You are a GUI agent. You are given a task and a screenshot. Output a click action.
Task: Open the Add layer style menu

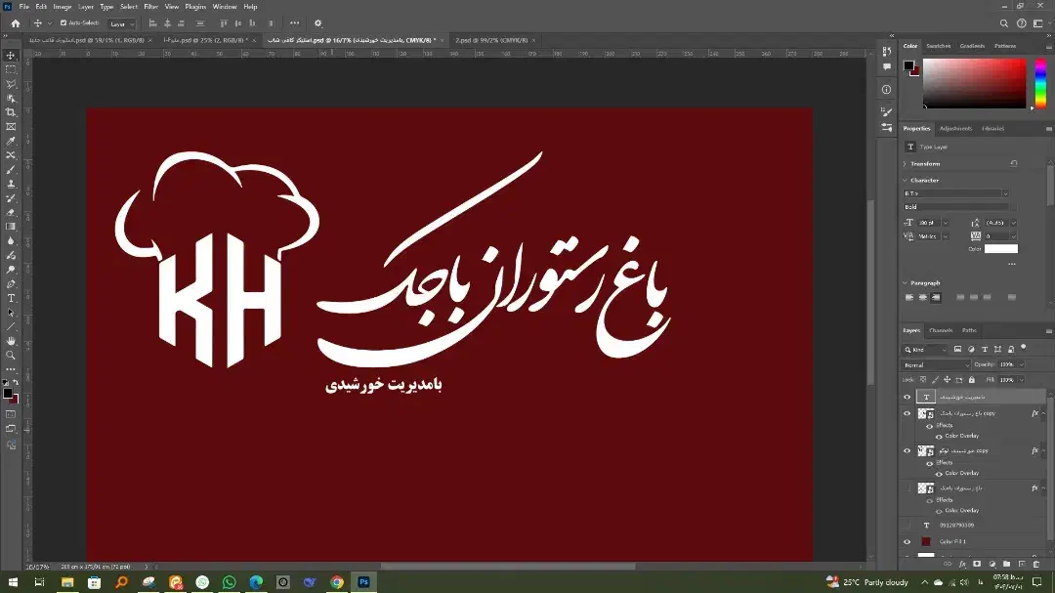coord(962,564)
